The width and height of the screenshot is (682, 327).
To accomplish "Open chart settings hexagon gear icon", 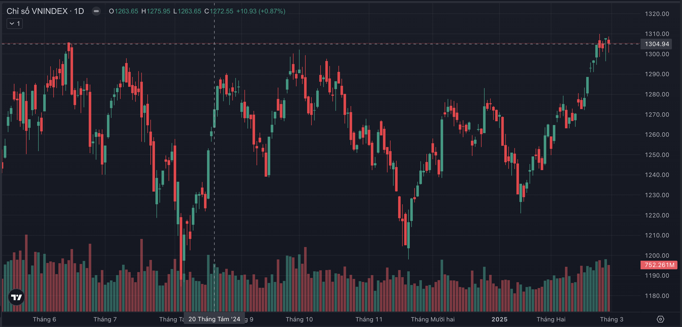I will click(660, 319).
